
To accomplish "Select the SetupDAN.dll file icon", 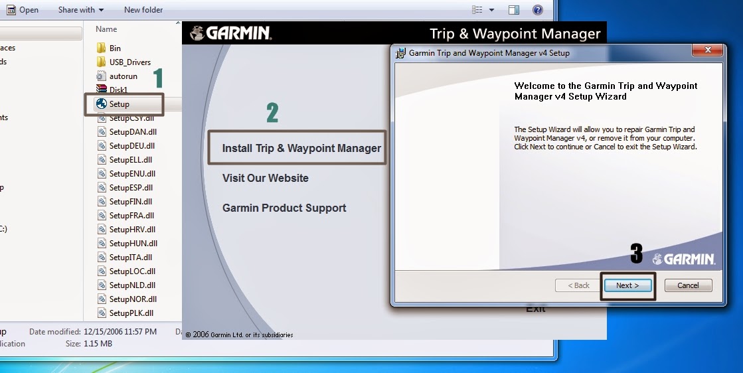I will [x=102, y=131].
